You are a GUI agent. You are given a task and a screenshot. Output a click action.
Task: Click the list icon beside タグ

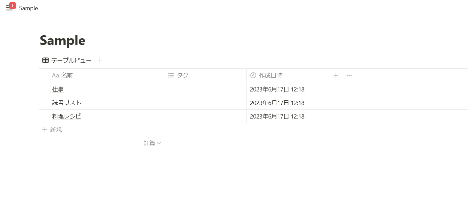pyautogui.click(x=171, y=75)
